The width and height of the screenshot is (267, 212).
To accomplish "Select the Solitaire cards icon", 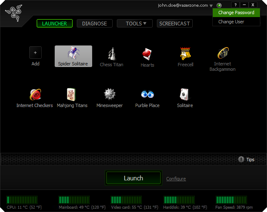I will coord(184,95).
